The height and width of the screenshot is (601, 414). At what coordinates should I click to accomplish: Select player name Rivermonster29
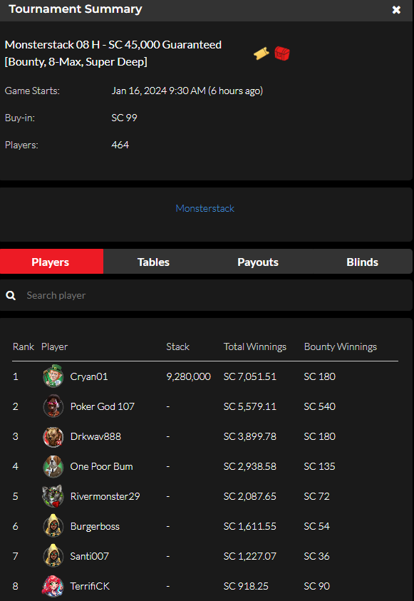(105, 496)
